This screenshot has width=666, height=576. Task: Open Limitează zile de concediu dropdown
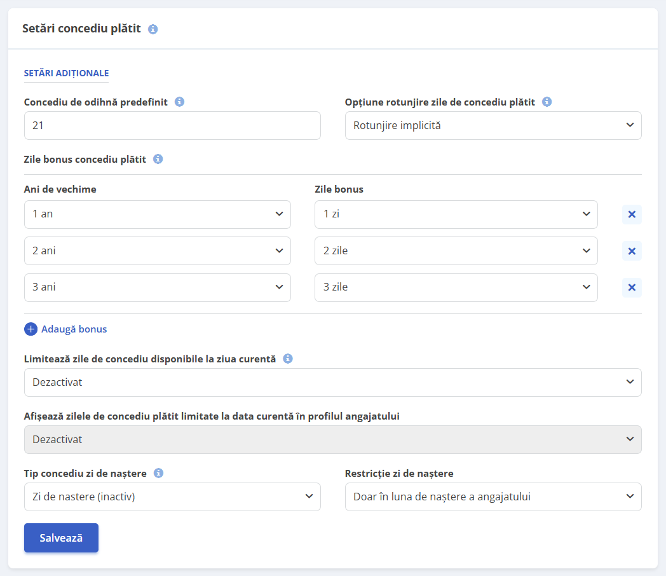[x=332, y=382]
